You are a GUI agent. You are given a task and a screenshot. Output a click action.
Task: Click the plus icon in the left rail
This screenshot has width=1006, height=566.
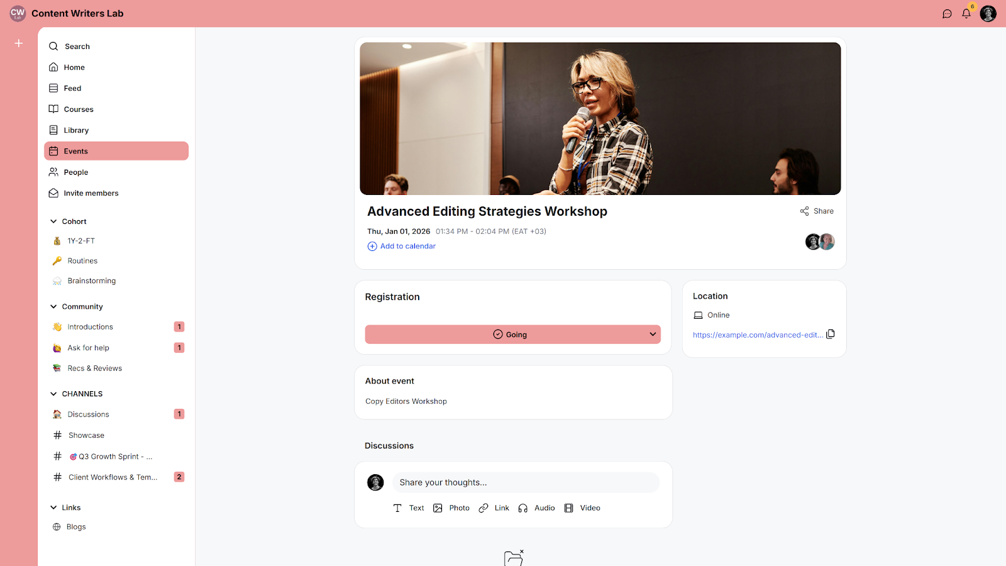[x=19, y=43]
